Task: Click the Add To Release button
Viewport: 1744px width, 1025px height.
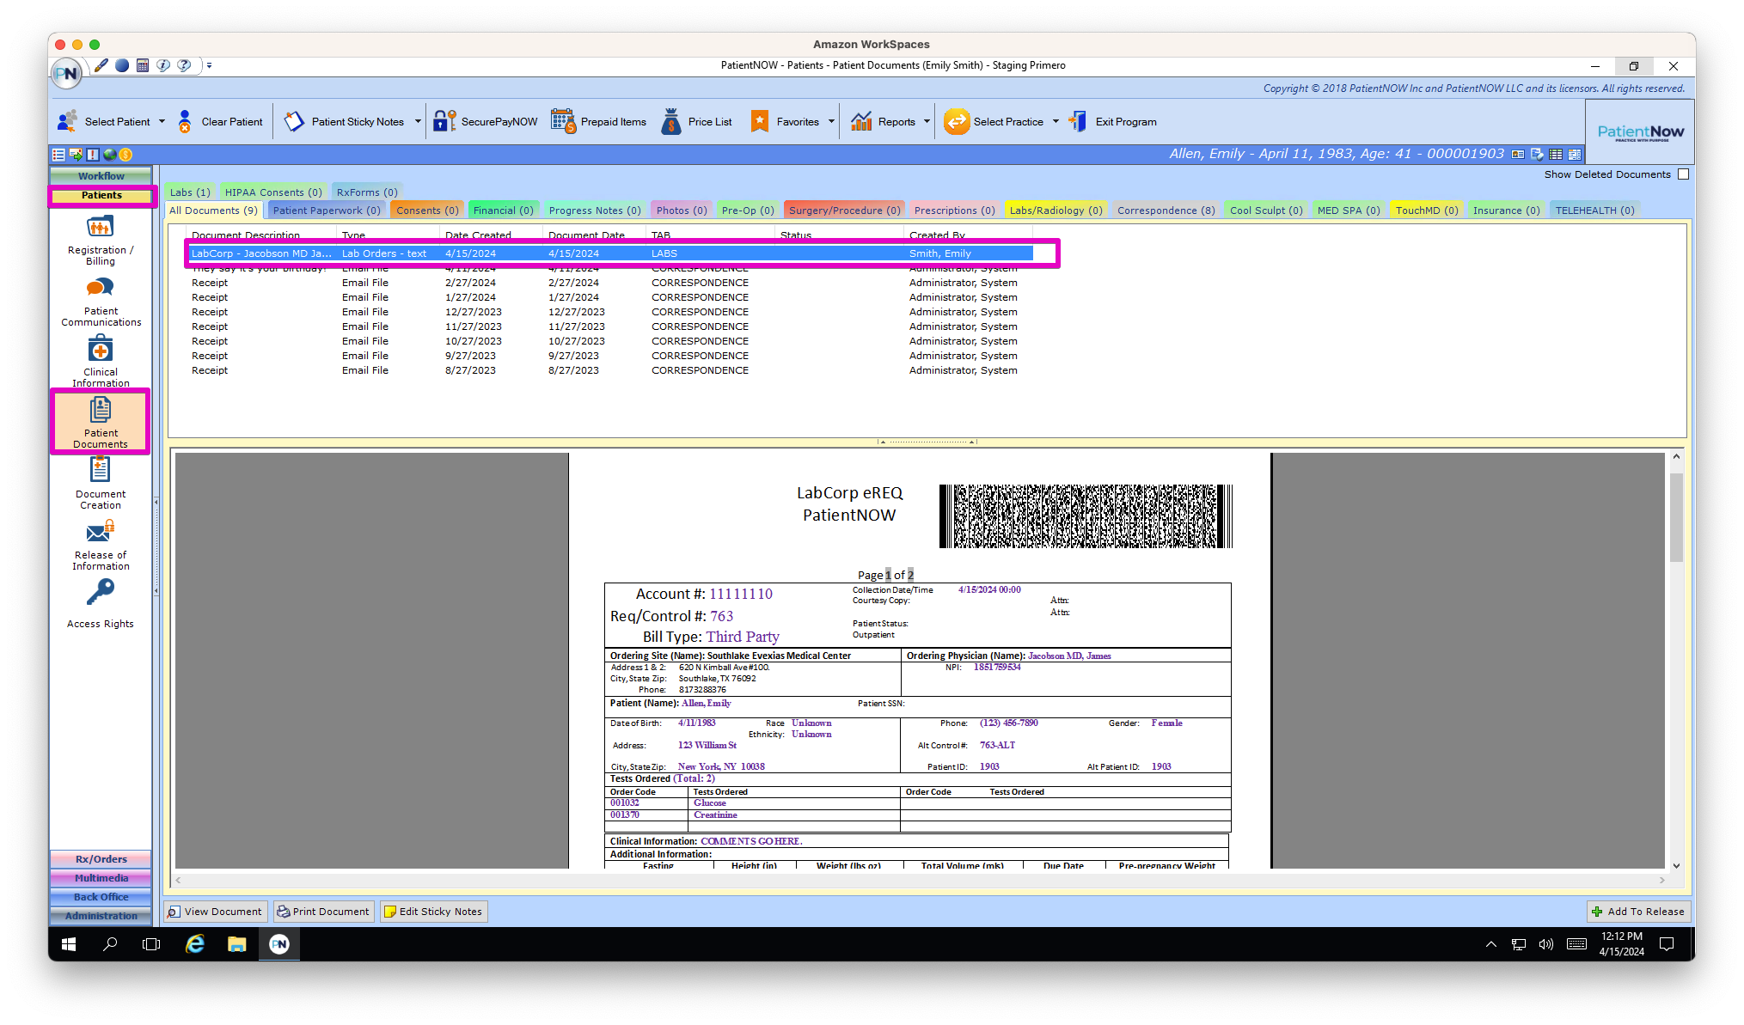Action: coord(1637,912)
